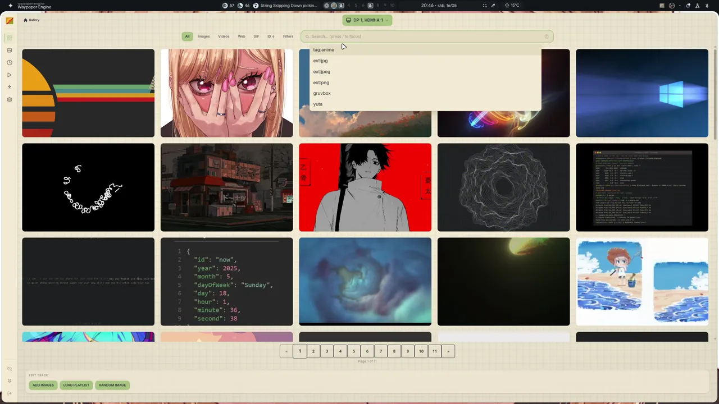Open the image picture icon in sidebar
The width and height of the screenshot is (719, 404).
[10, 50]
